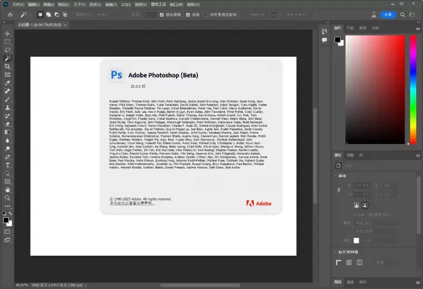
Task: Go to Home screen via house icon
Action: [10, 14]
